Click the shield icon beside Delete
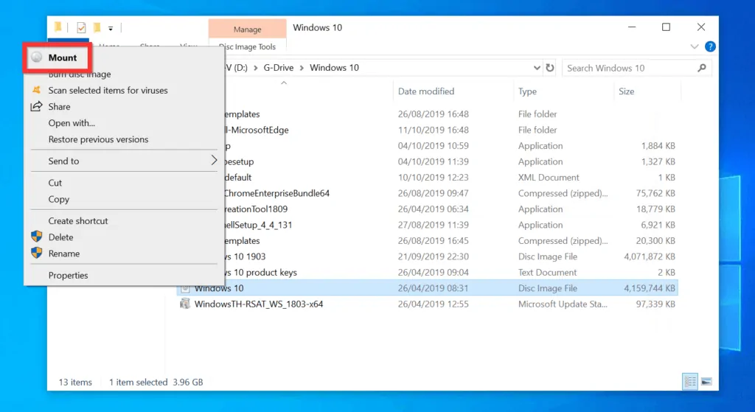 (x=37, y=237)
